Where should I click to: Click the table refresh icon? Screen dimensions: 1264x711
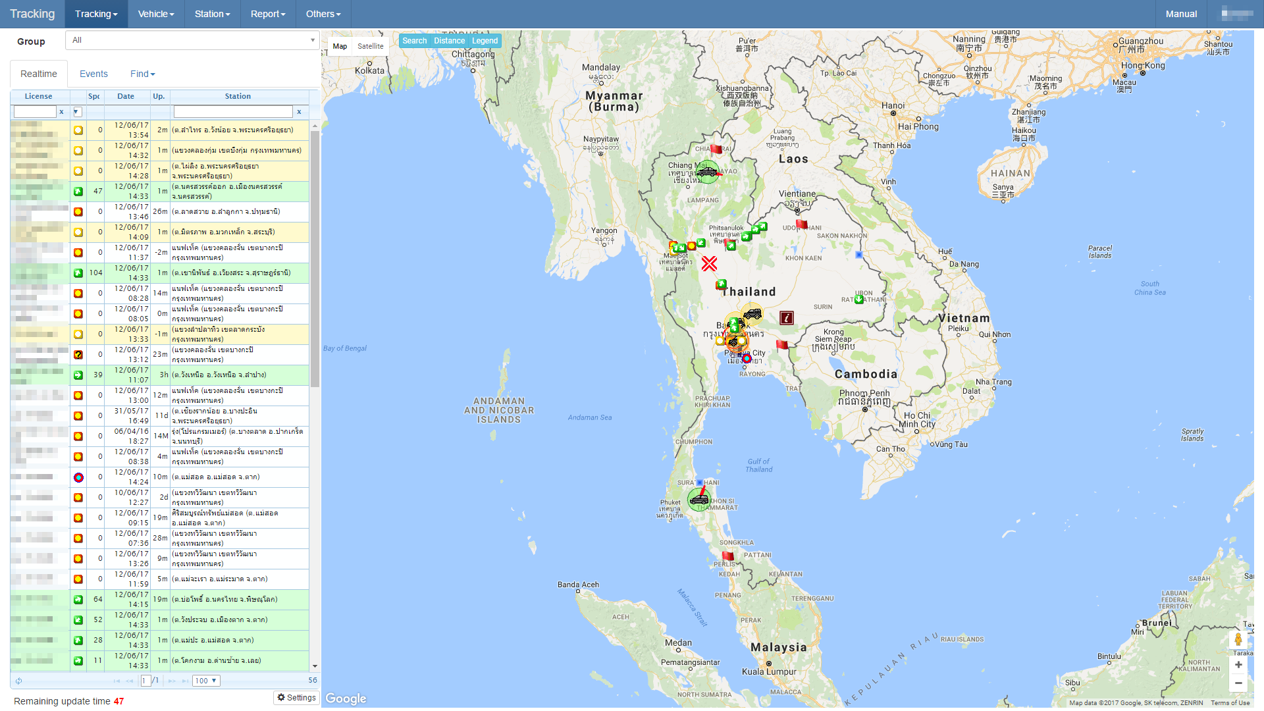click(x=19, y=681)
